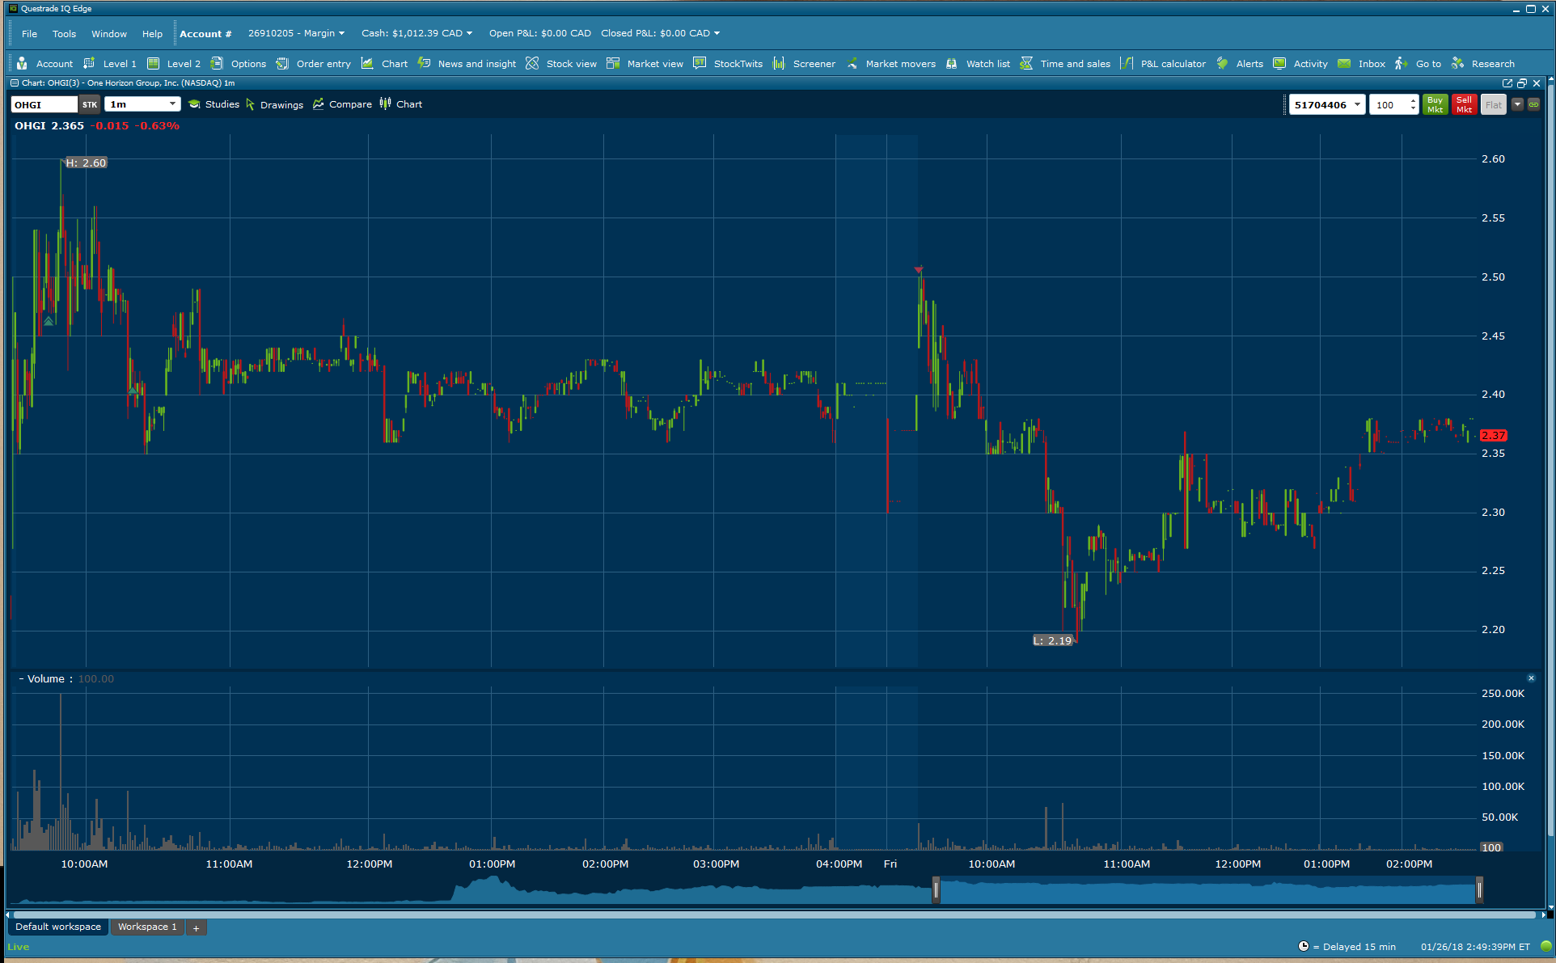Open the P&L calculator
Screen dimensions: 1556x963
(x=1164, y=64)
